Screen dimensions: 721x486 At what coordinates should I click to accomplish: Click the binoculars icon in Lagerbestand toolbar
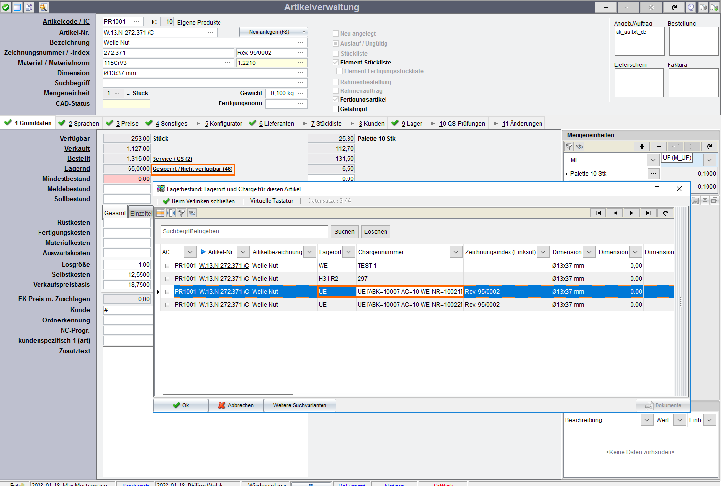tap(192, 213)
